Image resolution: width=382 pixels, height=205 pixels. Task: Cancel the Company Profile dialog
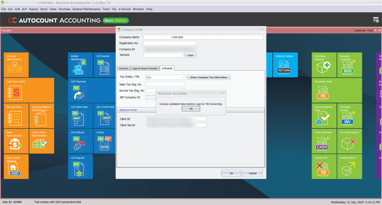click(253, 173)
